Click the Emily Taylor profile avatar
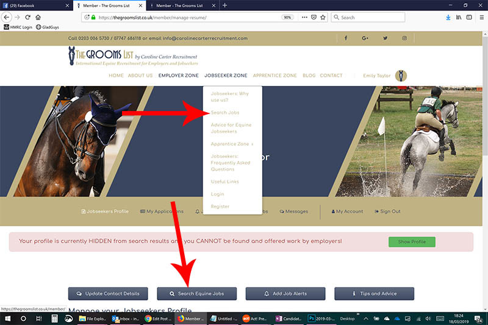This screenshot has width=488, height=325. pyautogui.click(x=401, y=76)
